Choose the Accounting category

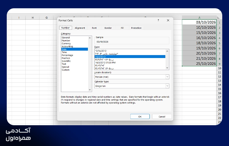pyautogui.click(x=74, y=46)
